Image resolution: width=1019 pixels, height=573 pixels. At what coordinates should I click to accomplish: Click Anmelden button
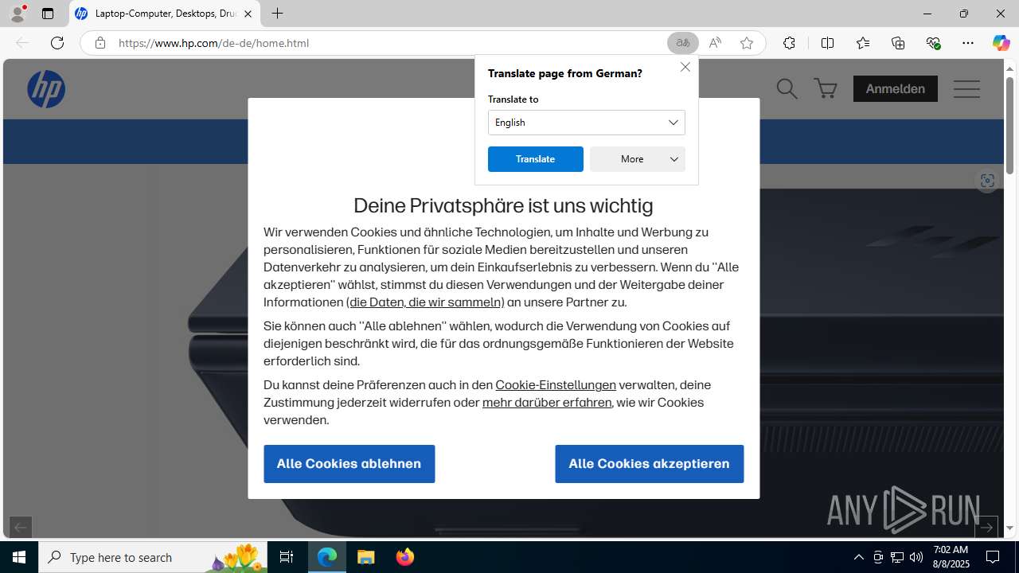(895, 88)
